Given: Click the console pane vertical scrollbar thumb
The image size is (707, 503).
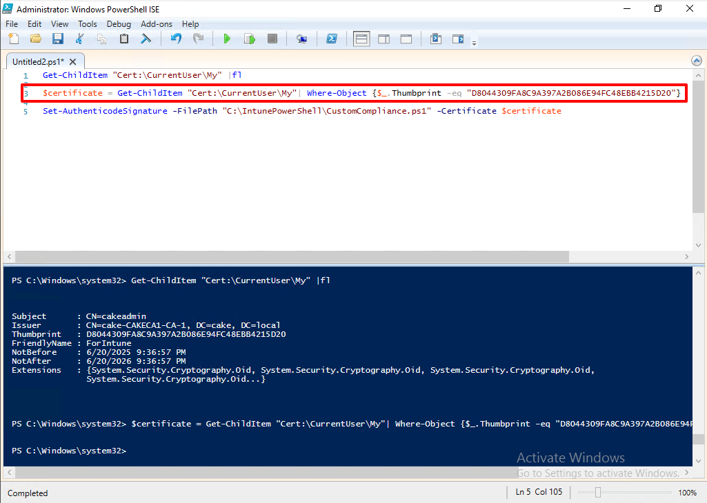Looking at the screenshot, I should 698,440.
